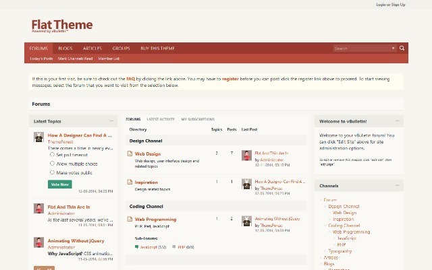This screenshot has width=432, height=270.
Task: Click avatar beside Flat And Thin Are In topic
Action: (39, 209)
